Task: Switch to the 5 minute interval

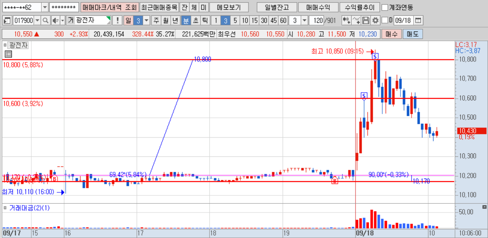Action: (235, 20)
